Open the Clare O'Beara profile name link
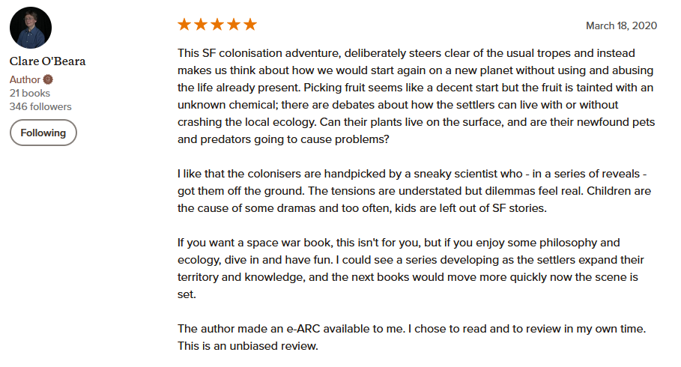This screenshot has height=367, width=681. [47, 61]
